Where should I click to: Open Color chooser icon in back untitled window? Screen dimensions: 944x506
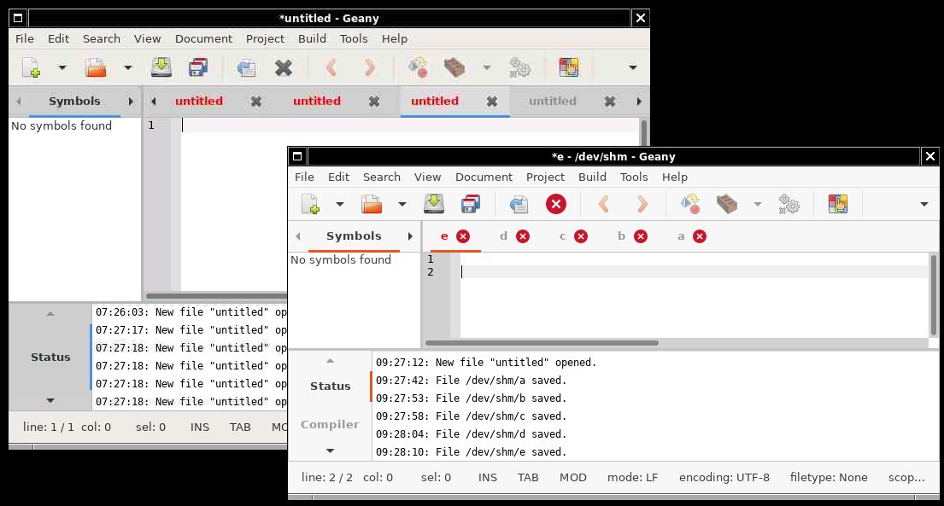[x=568, y=67]
